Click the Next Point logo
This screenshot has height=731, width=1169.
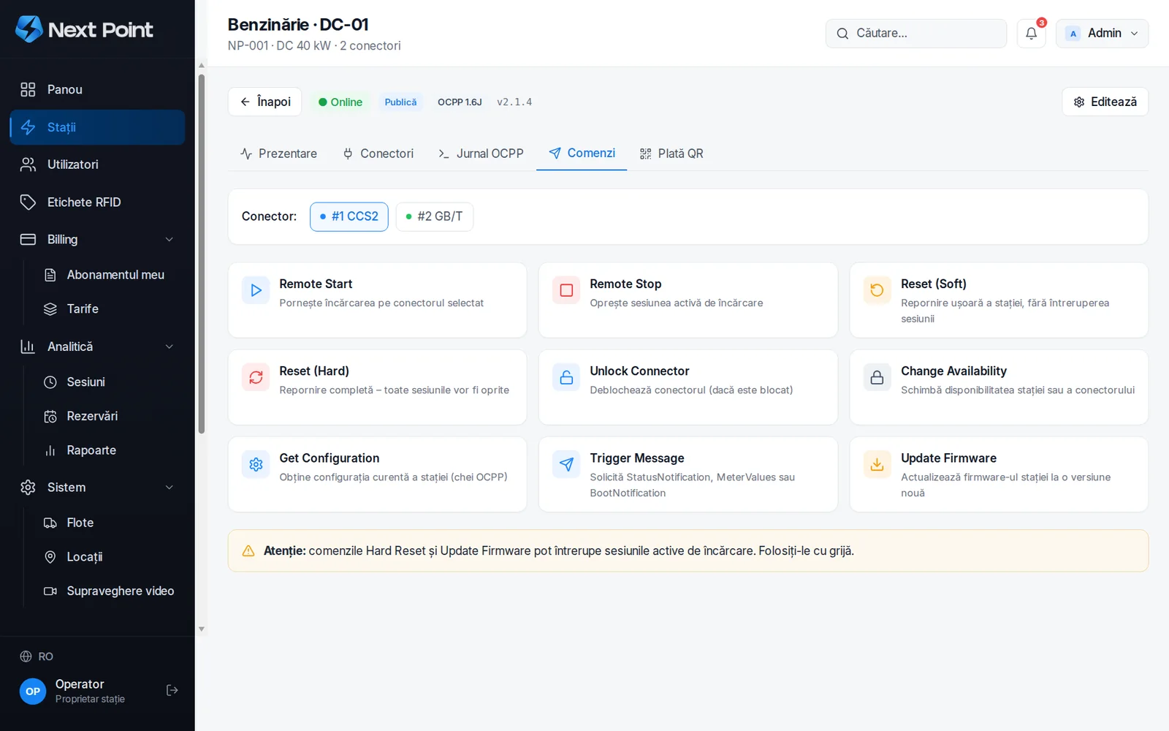click(84, 29)
